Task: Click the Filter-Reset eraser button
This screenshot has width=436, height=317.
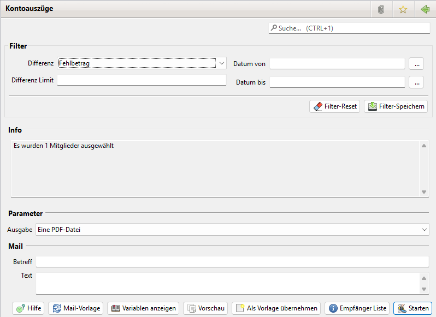Action: click(334, 106)
